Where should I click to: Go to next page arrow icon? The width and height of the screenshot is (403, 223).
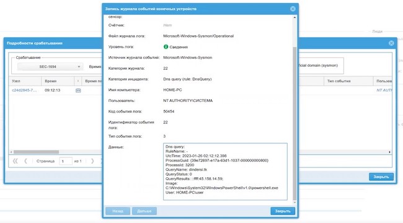[92, 161]
